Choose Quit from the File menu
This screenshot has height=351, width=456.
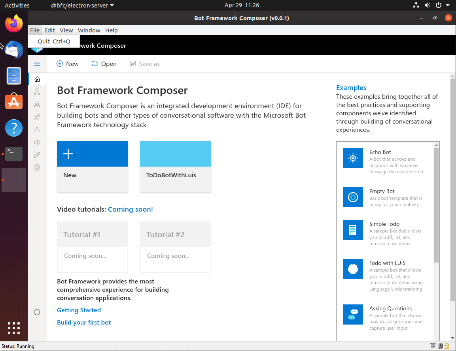tap(54, 41)
